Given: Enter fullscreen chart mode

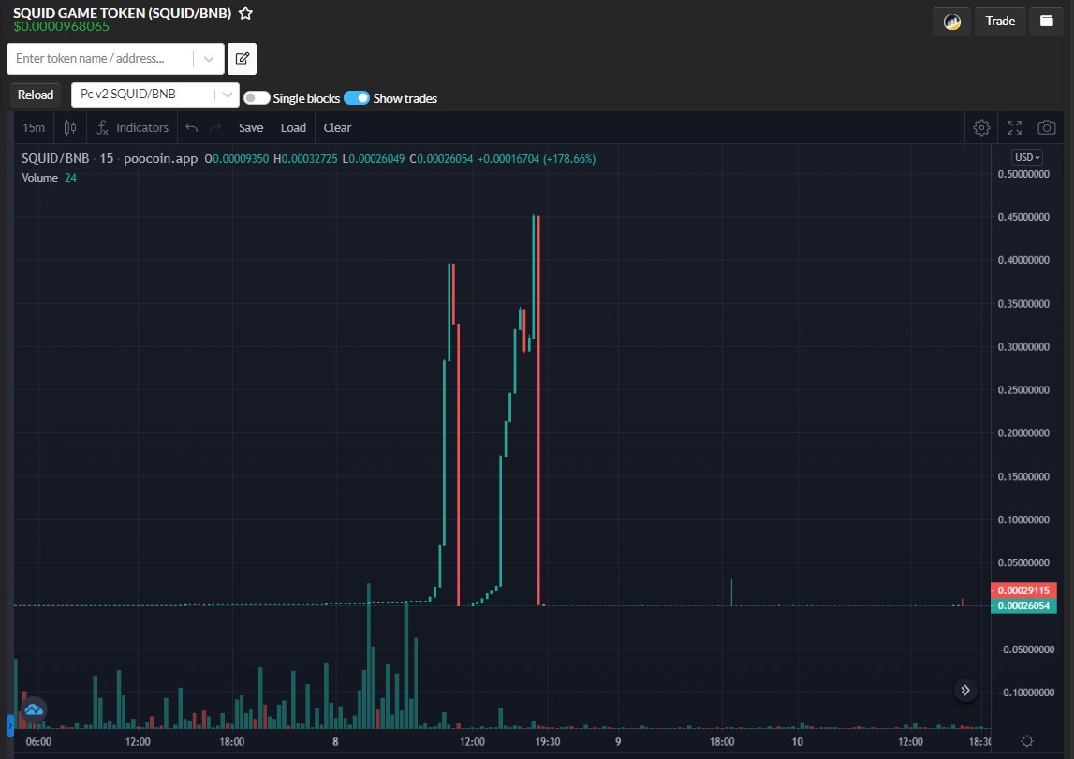Looking at the screenshot, I should [1014, 127].
